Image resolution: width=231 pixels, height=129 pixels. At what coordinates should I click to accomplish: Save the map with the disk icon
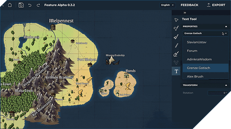click(21, 5)
